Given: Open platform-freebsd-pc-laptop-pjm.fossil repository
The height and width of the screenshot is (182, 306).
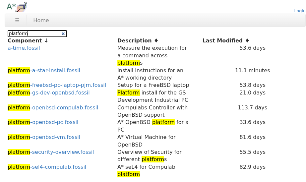Looking at the screenshot, I should (57, 85).
